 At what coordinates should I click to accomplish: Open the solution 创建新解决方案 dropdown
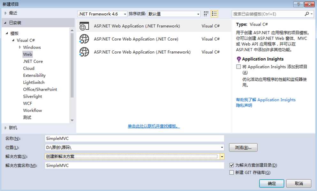[222, 157]
